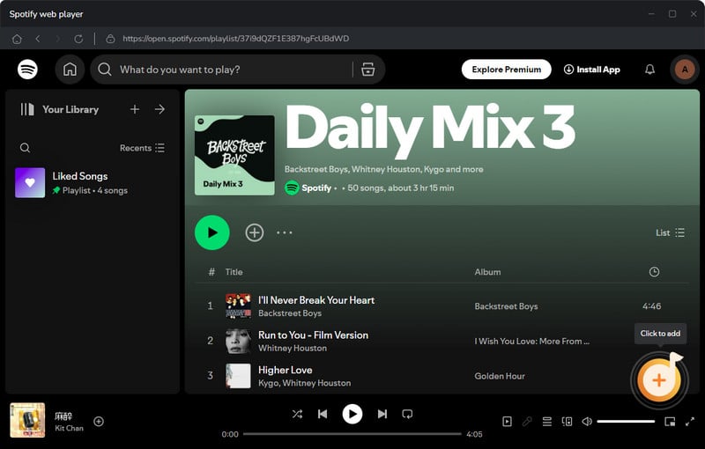The image size is (705, 449).
Task: Open the play queue icon
Action: [x=546, y=422]
